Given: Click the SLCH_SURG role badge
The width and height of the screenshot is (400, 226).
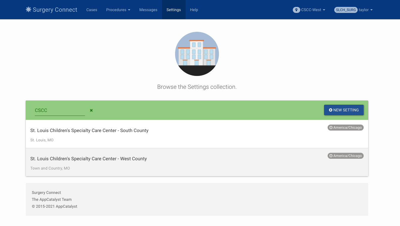Looking at the screenshot, I should 346,10.
